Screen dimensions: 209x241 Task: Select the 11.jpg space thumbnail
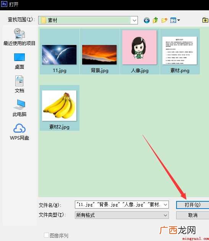tap(59, 55)
